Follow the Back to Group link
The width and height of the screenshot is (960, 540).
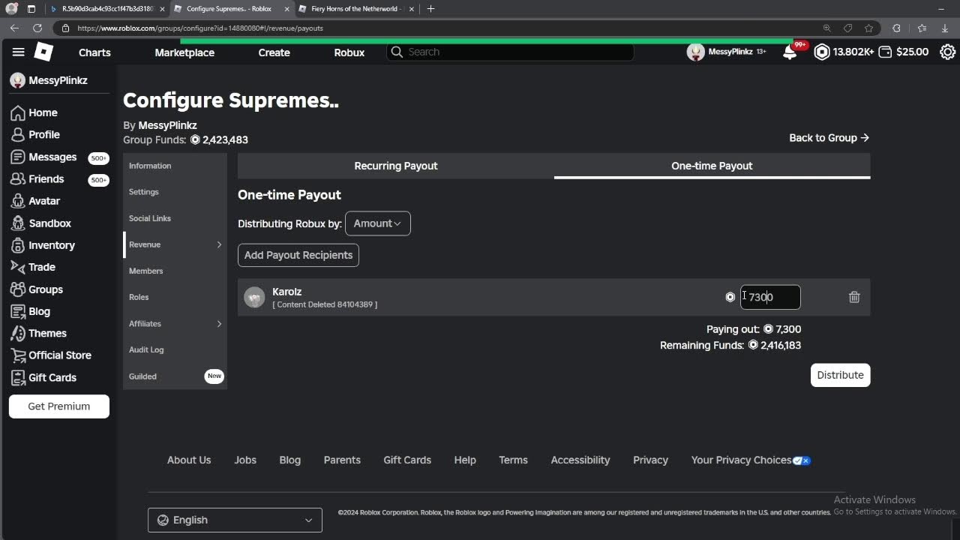(x=829, y=138)
